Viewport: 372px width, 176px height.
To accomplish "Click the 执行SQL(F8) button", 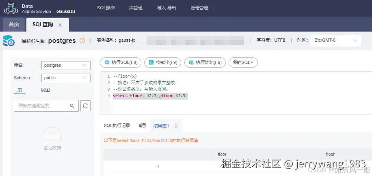I will click(121, 62).
